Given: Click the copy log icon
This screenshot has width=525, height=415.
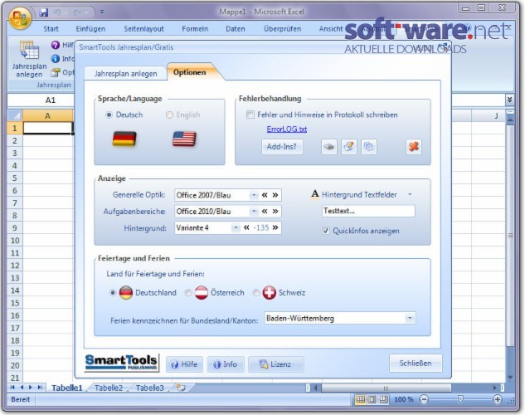Looking at the screenshot, I should tap(368, 147).
